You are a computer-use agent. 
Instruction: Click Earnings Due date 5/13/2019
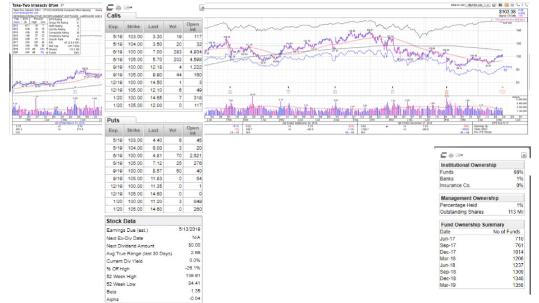point(189,229)
